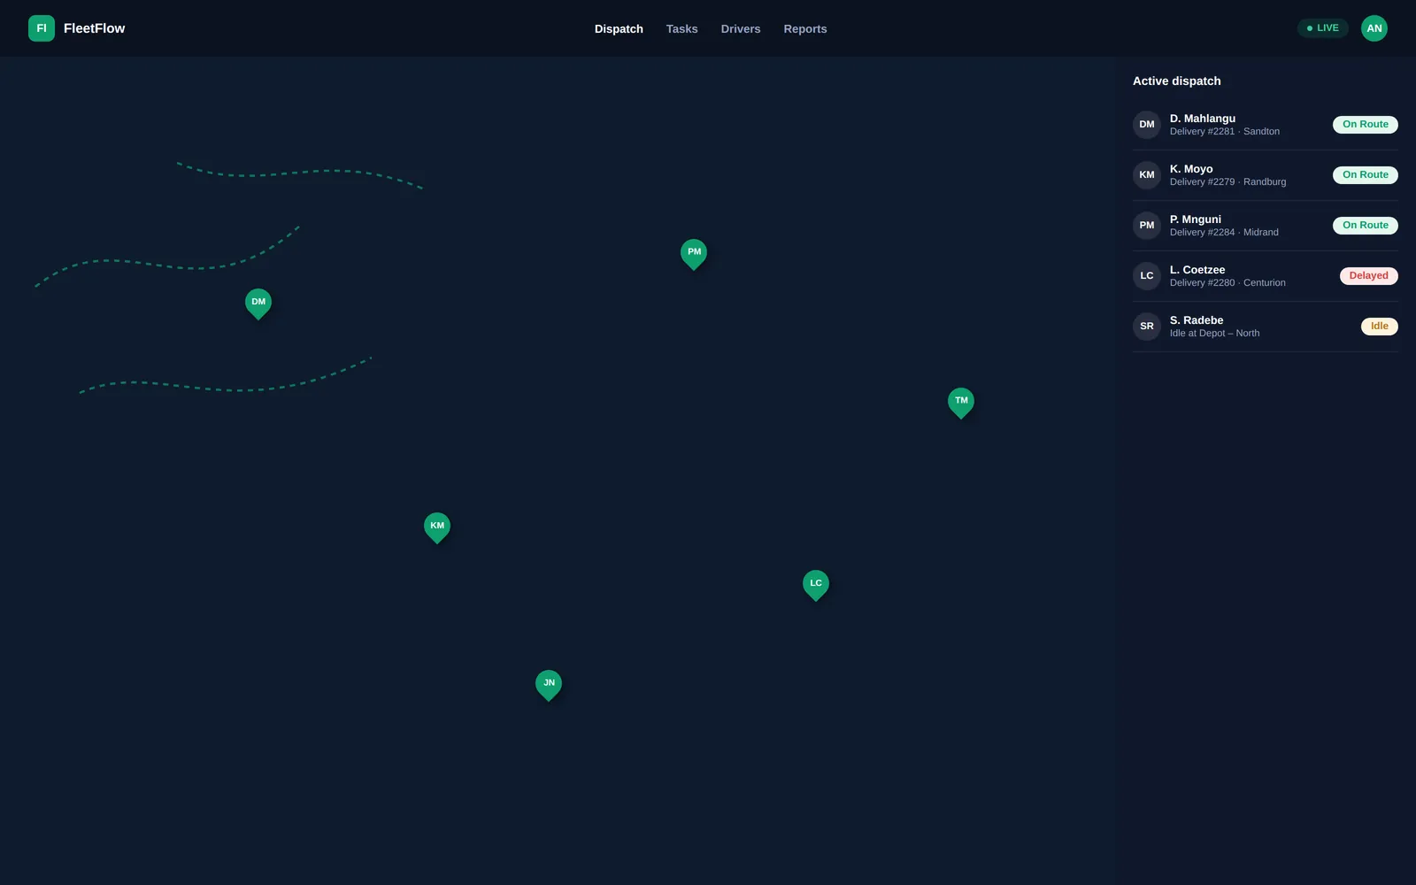Click the Idle badge for S. Radebe
Viewport: 1416px width, 885px height.
1380,327
